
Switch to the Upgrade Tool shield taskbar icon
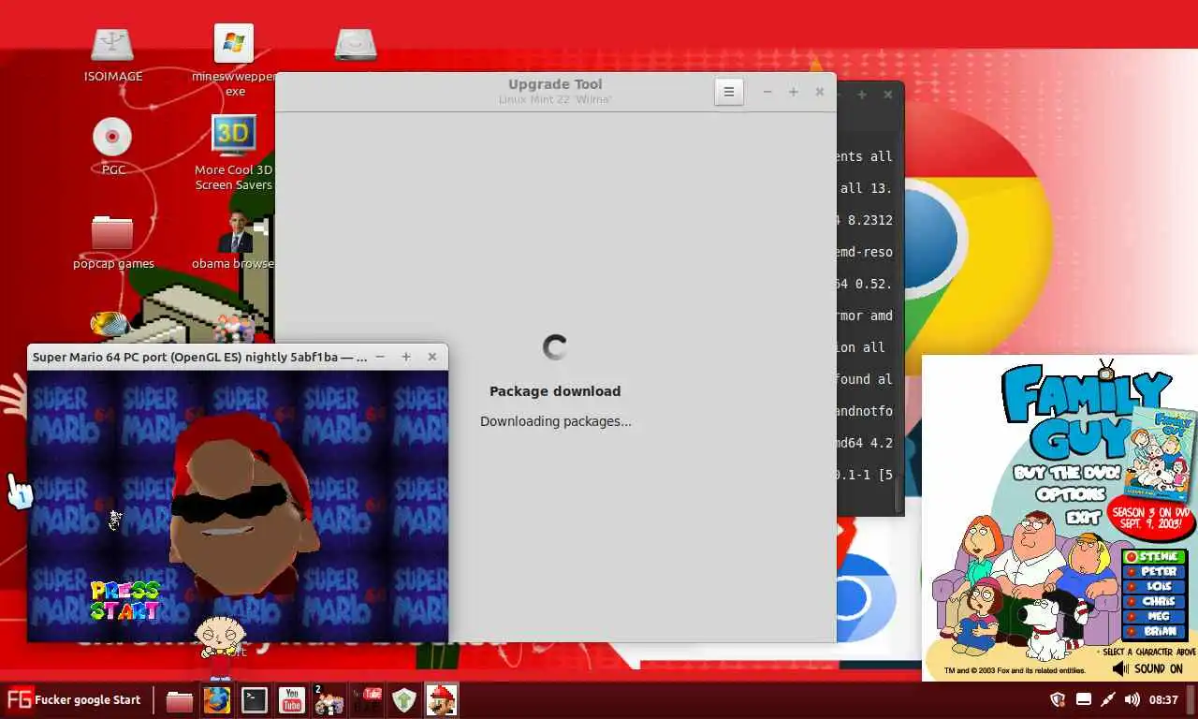pyautogui.click(x=404, y=700)
